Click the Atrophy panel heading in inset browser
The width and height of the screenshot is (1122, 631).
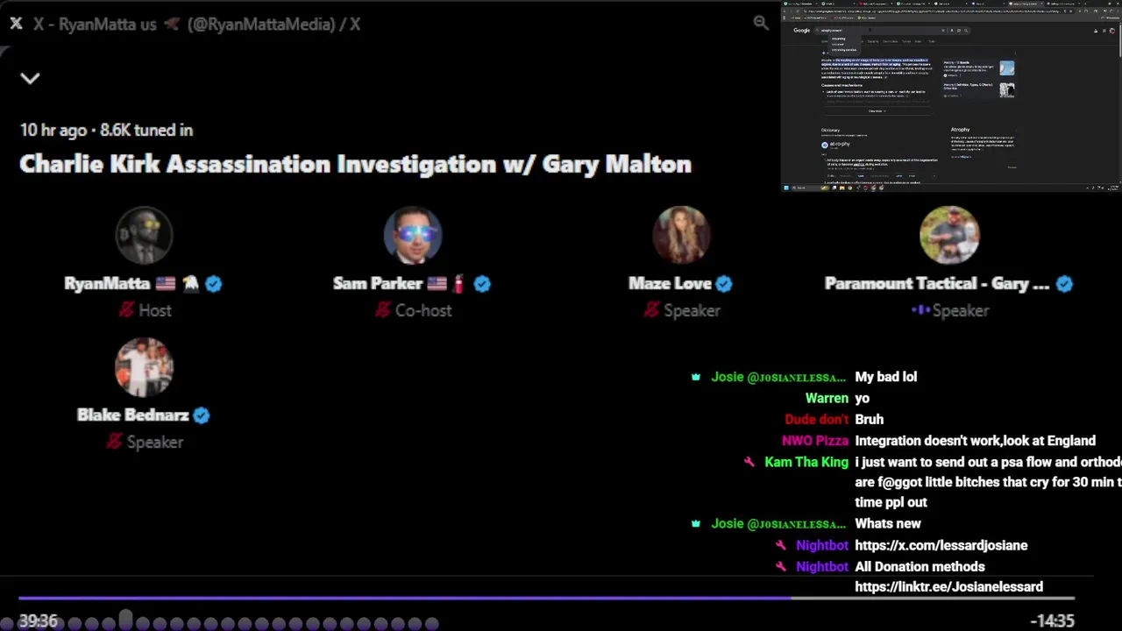(x=960, y=130)
